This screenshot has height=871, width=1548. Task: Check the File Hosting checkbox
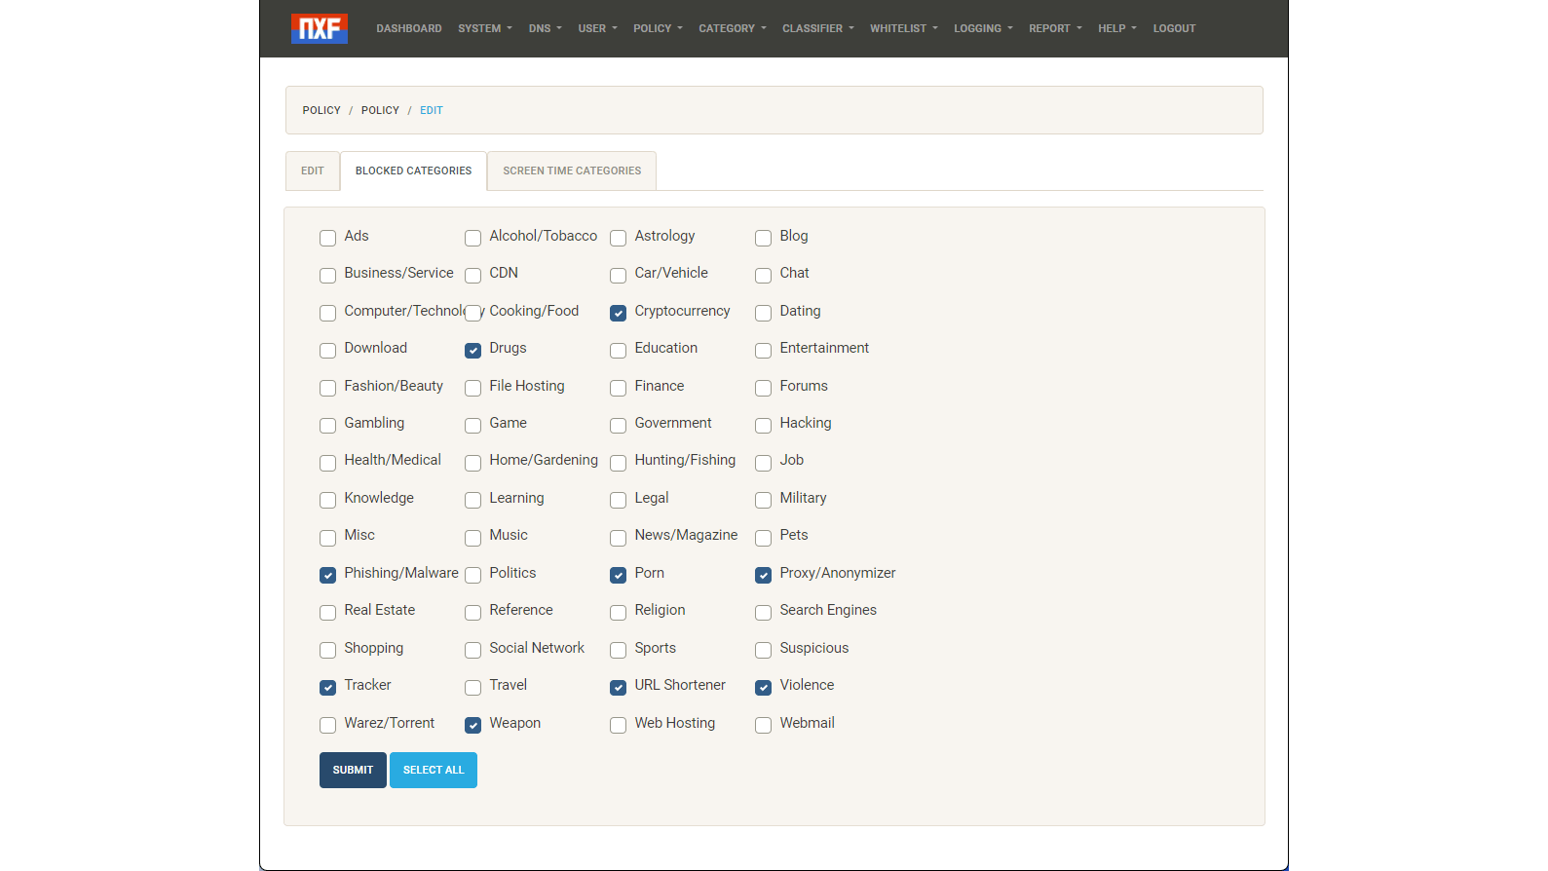473,388
